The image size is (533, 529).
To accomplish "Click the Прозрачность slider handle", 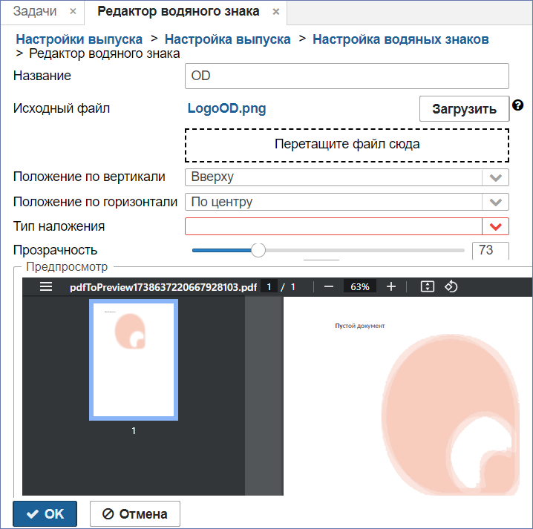I will (x=258, y=250).
